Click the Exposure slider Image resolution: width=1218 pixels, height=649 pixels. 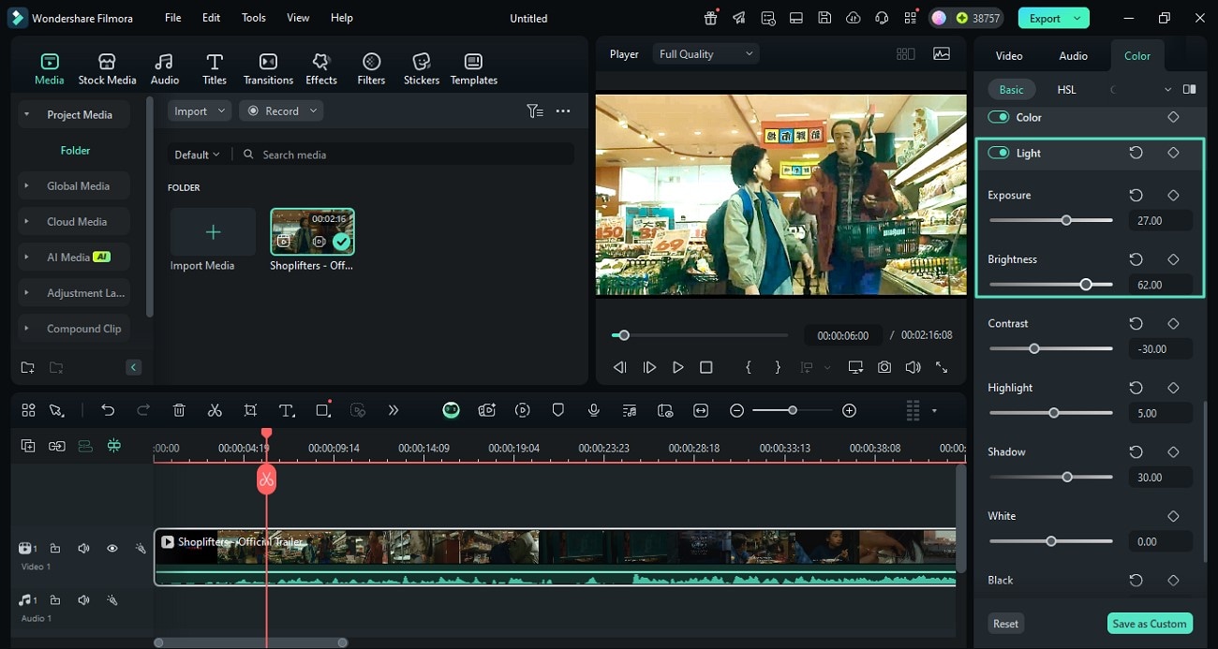click(x=1050, y=220)
